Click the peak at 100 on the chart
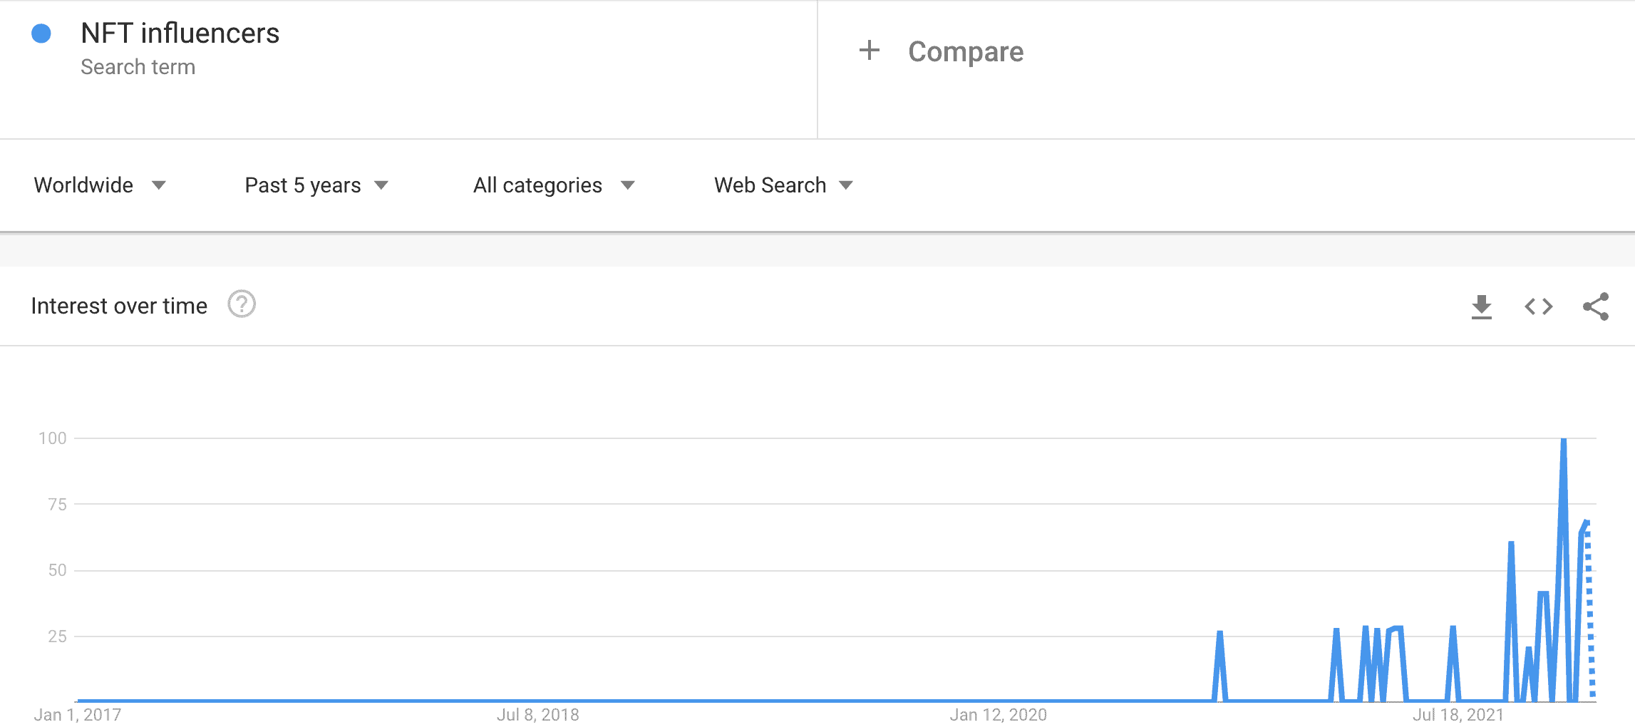1635x727 pixels. pyautogui.click(x=1563, y=440)
